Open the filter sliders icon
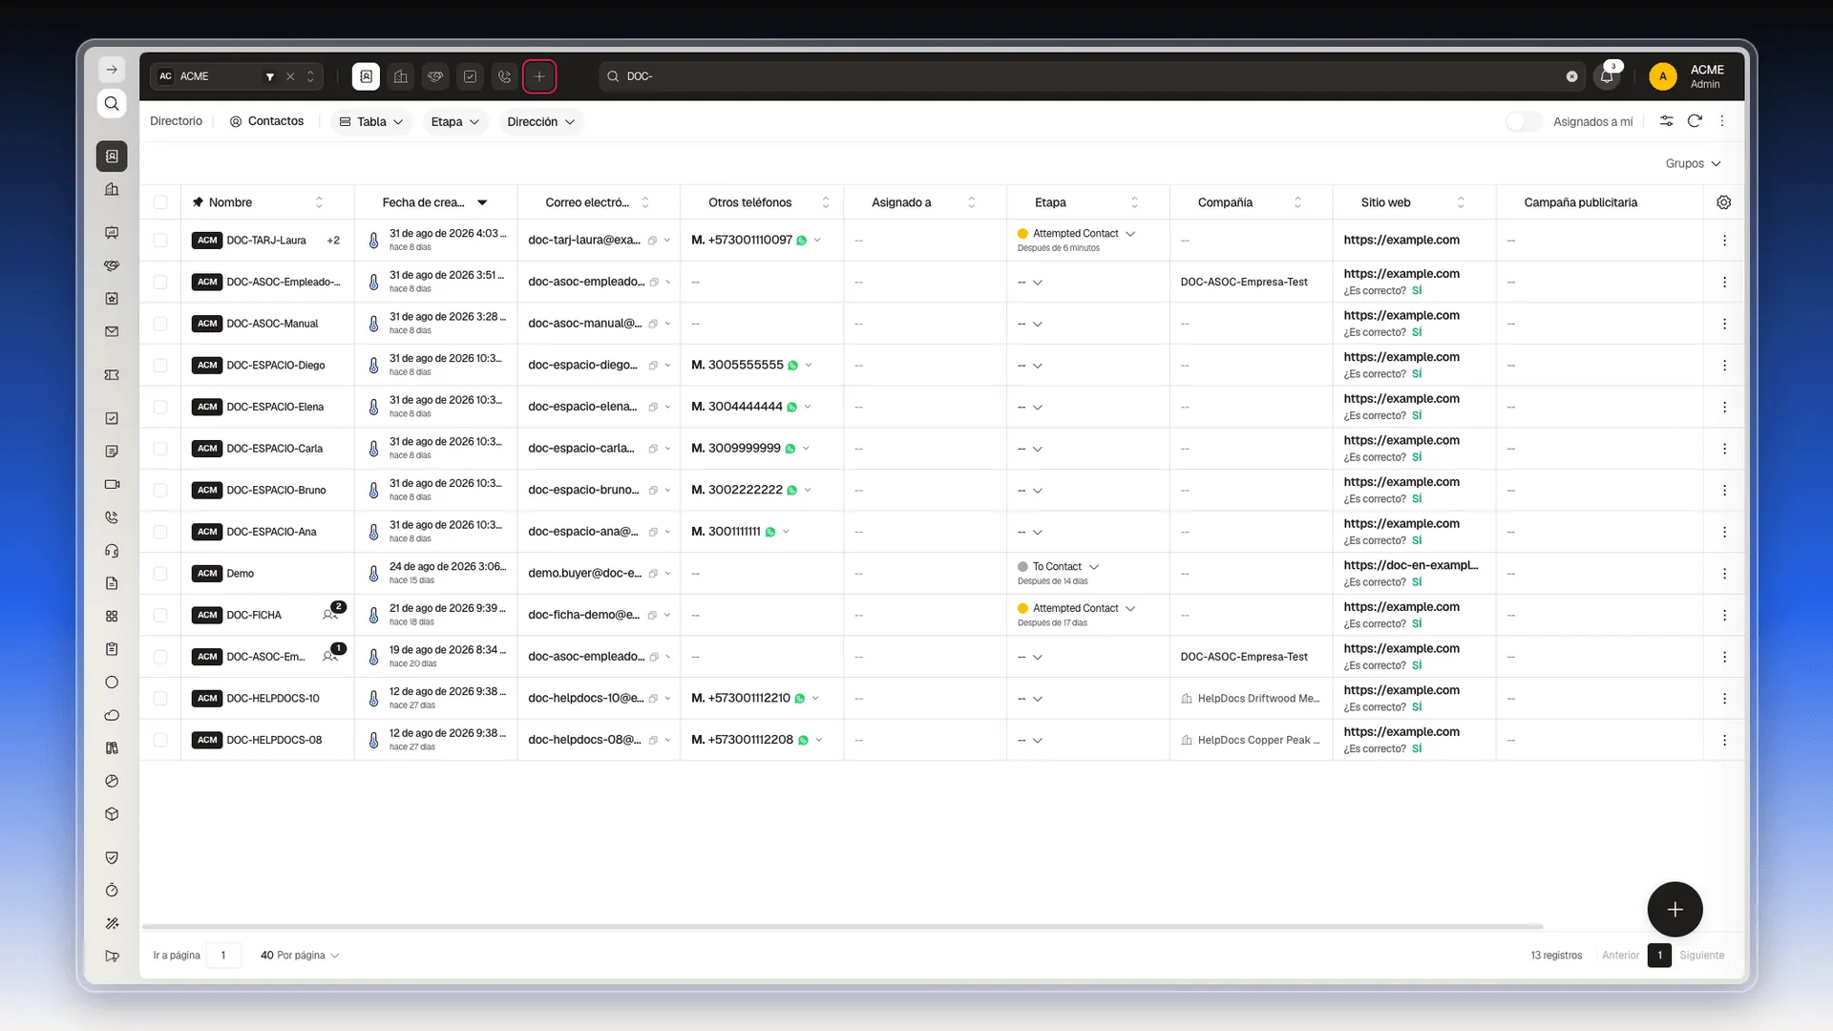 pos(1666,121)
